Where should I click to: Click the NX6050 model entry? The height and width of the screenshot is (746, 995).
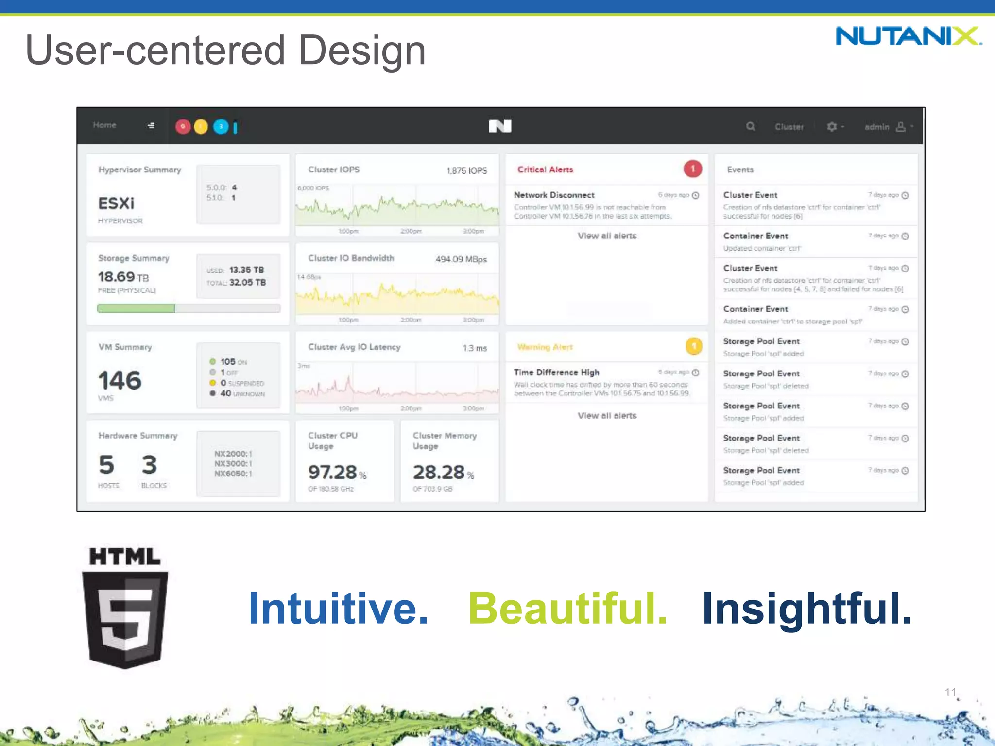pyautogui.click(x=233, y=474)
